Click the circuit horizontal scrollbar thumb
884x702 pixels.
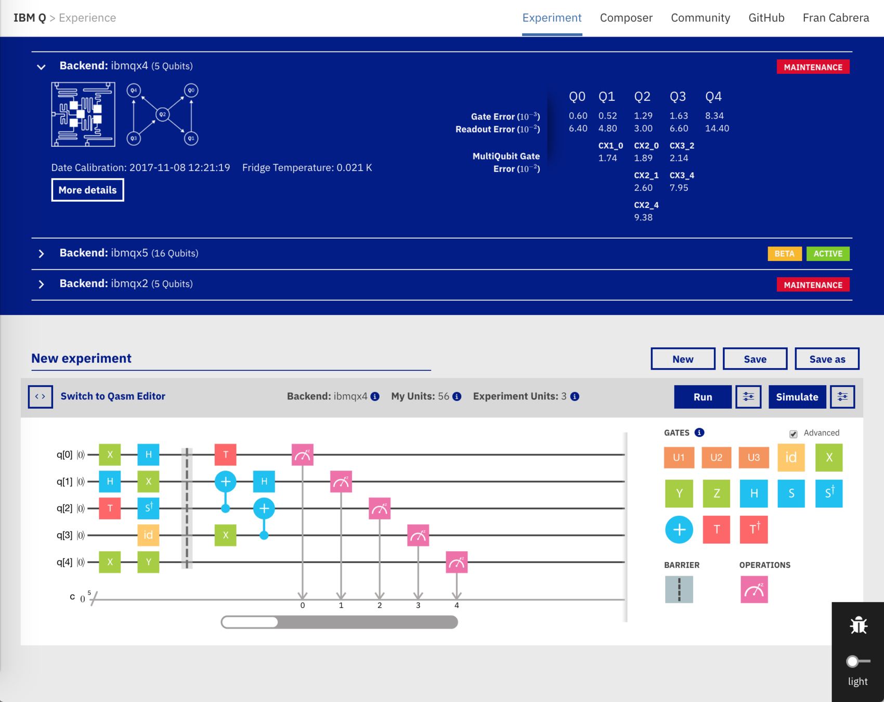(250, 622)
